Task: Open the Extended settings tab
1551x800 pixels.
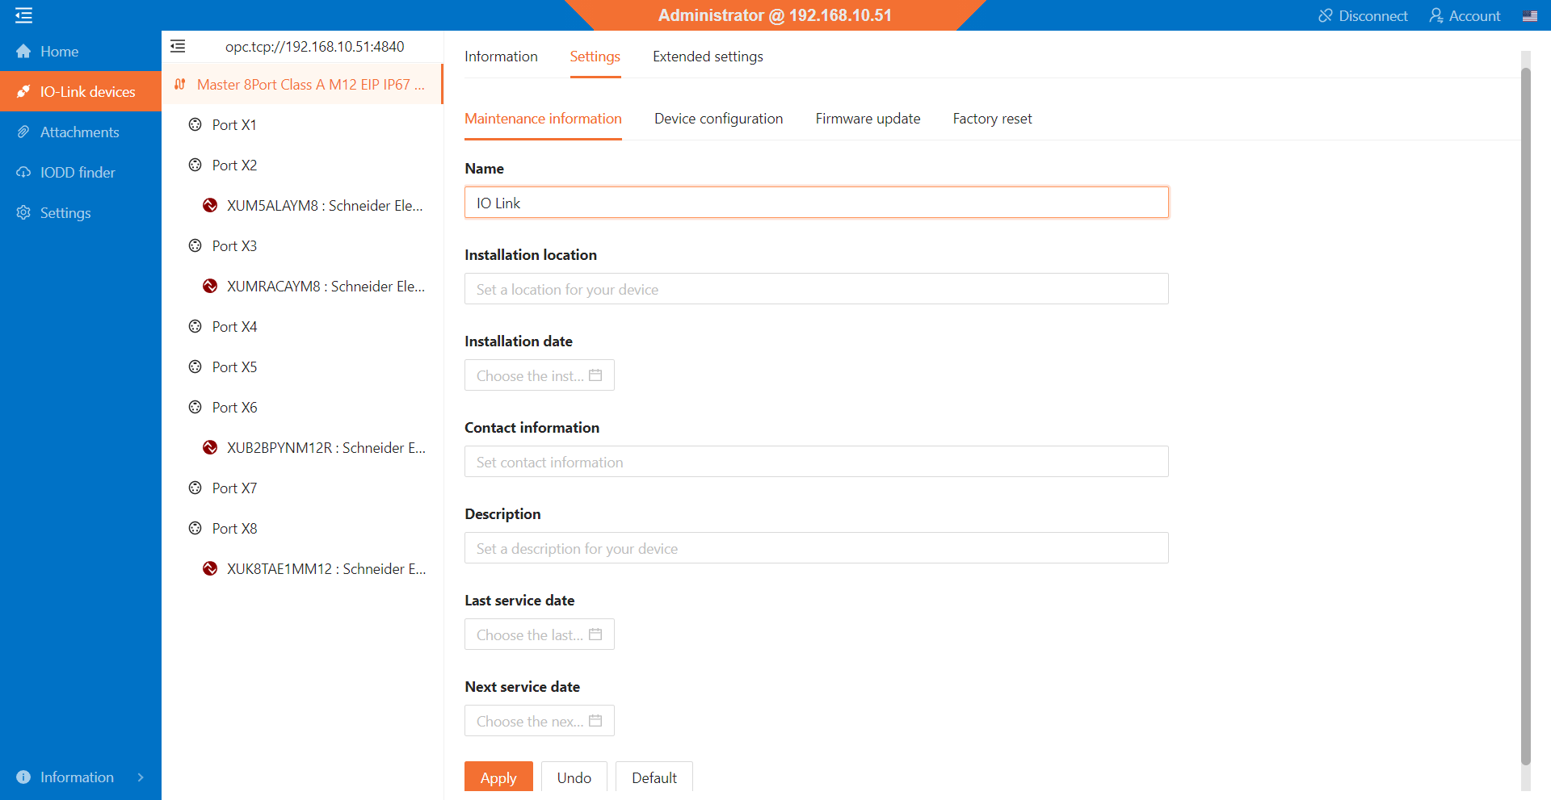Action: [708, 57]
